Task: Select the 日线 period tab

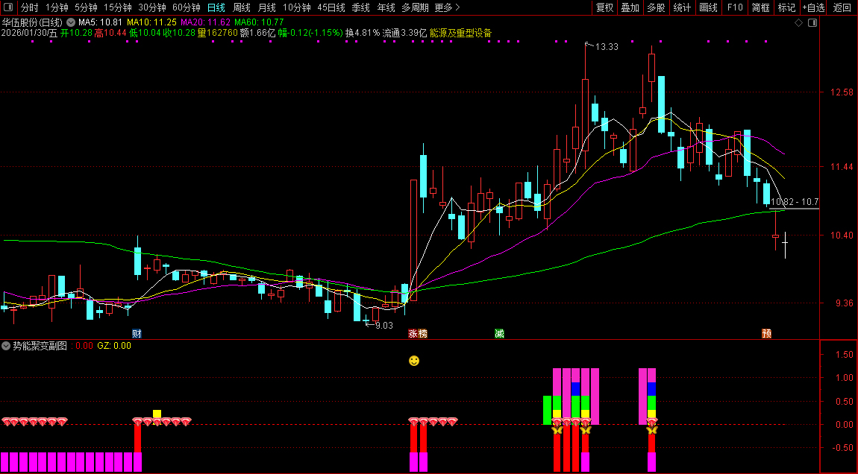Action: (216, 7)
